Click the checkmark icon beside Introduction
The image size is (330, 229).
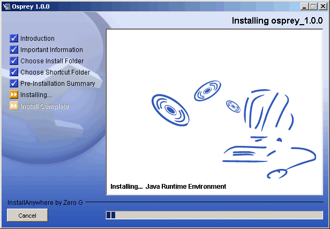[x=14, y=39]
